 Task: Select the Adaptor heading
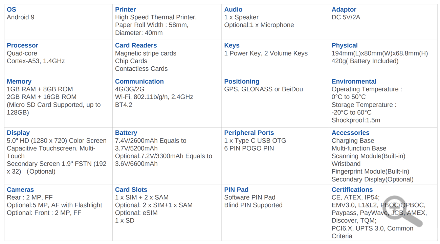(x=344, y=9)
